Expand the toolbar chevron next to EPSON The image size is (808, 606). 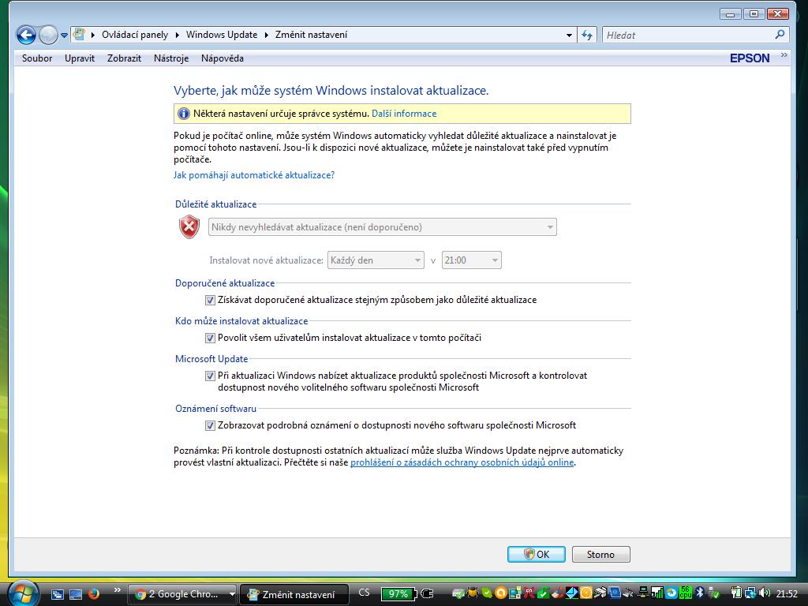pyautogui.click(x=784, y=55)
